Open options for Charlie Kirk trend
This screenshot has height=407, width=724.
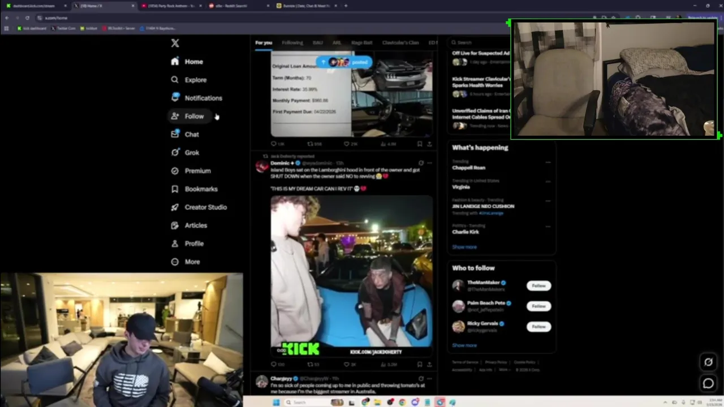548,226
